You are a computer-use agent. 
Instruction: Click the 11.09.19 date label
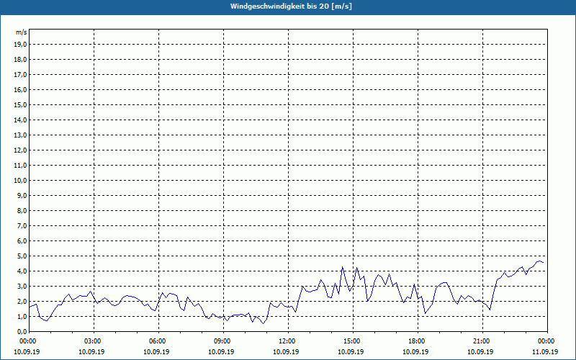[545, 351]
